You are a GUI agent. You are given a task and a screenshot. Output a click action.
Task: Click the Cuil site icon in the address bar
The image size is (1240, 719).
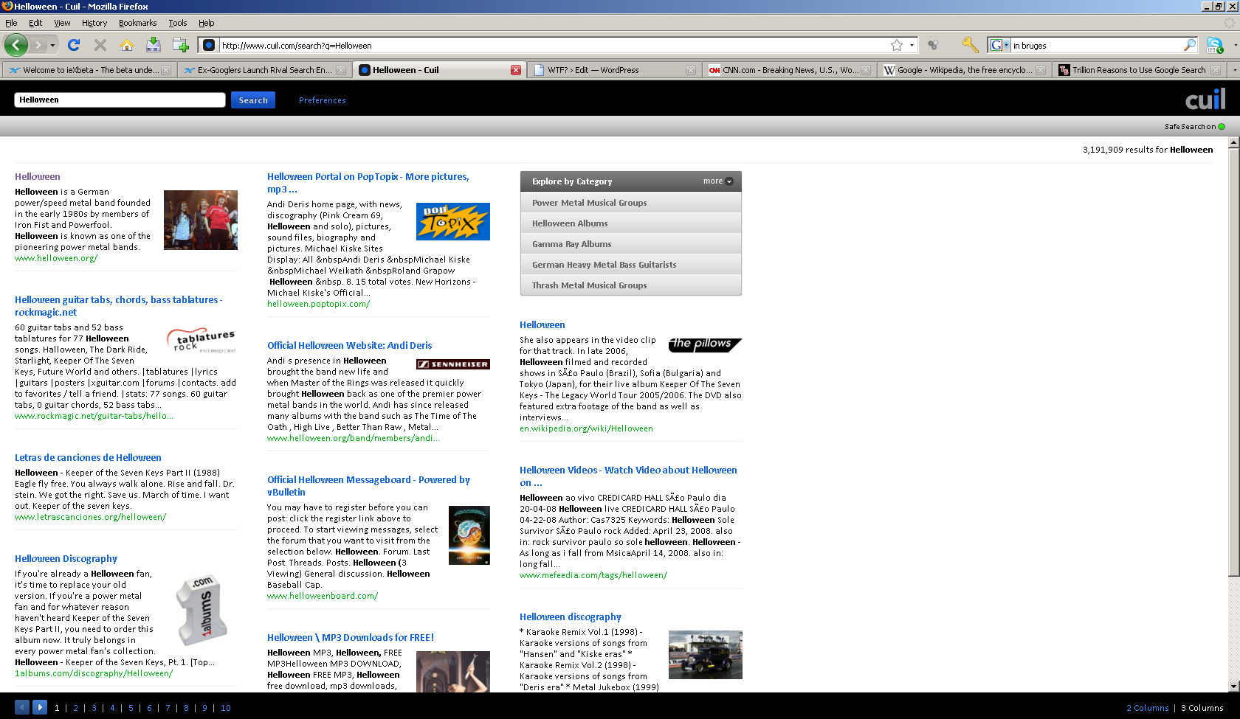pyautogui.click(x=209, y=45)
